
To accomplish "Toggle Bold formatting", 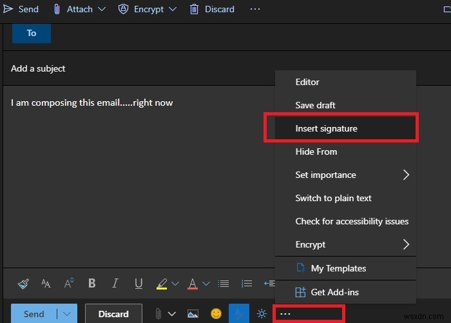I will (92, 283).
